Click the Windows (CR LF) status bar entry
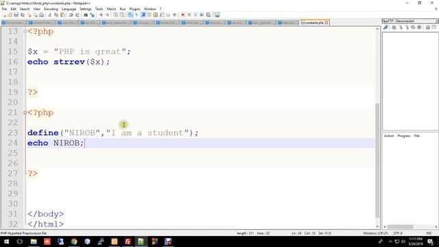This screenshot has height=247, width=439. pos(375,233)
